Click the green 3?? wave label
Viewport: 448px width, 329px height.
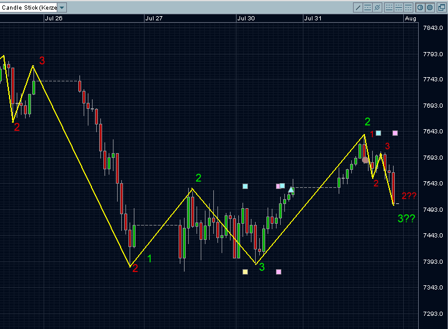406,218
